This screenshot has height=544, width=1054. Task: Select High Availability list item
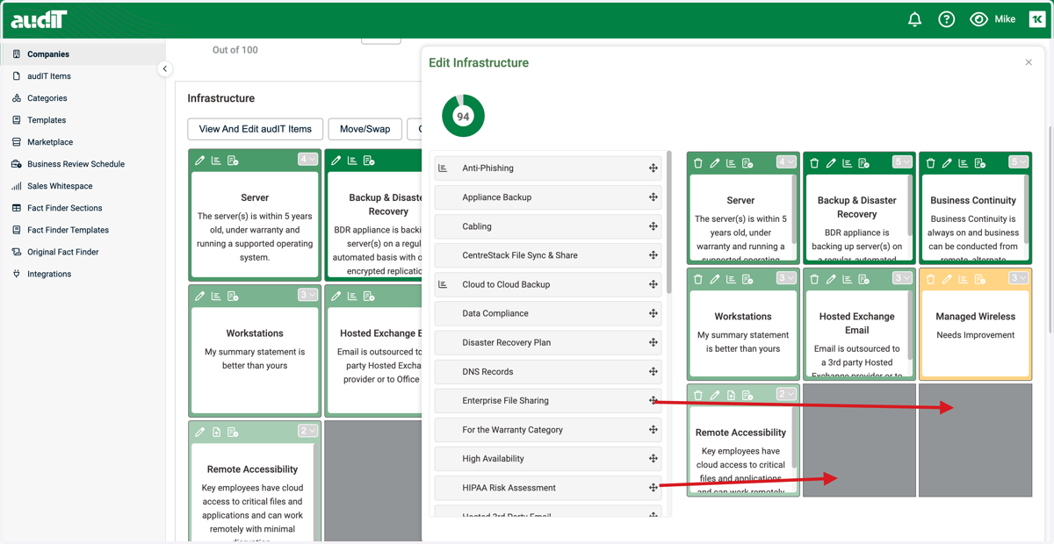tap(548, 459)
